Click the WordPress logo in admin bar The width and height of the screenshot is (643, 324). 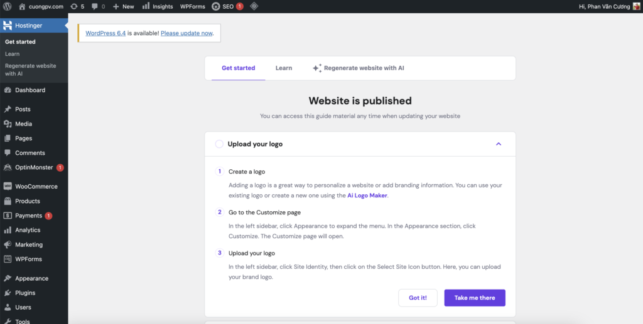point(7,6)
